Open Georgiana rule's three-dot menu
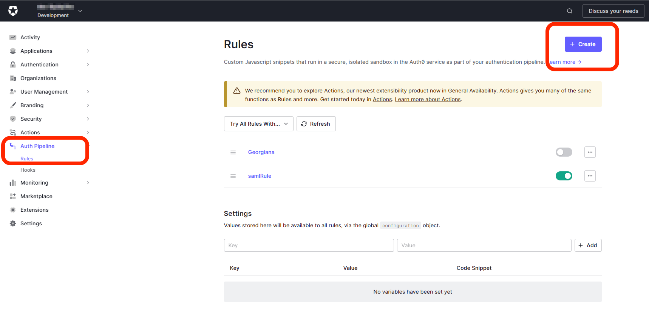 pos(590,152)
